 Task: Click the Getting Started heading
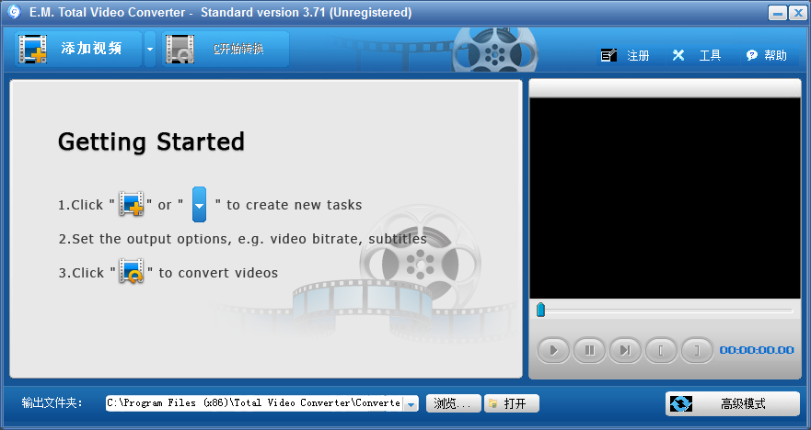(x=151, y=142)
